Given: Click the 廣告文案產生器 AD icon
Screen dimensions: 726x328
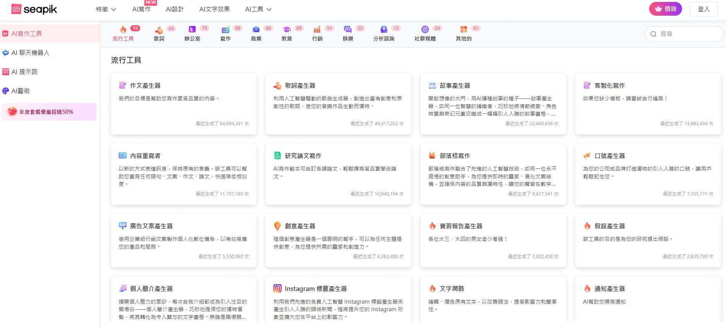Looking at the screenshot, I should pyautogui.click(x=122, y=226).
